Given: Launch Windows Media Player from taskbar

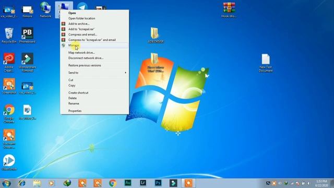Looking at the screenshot, I should (52, 183).
